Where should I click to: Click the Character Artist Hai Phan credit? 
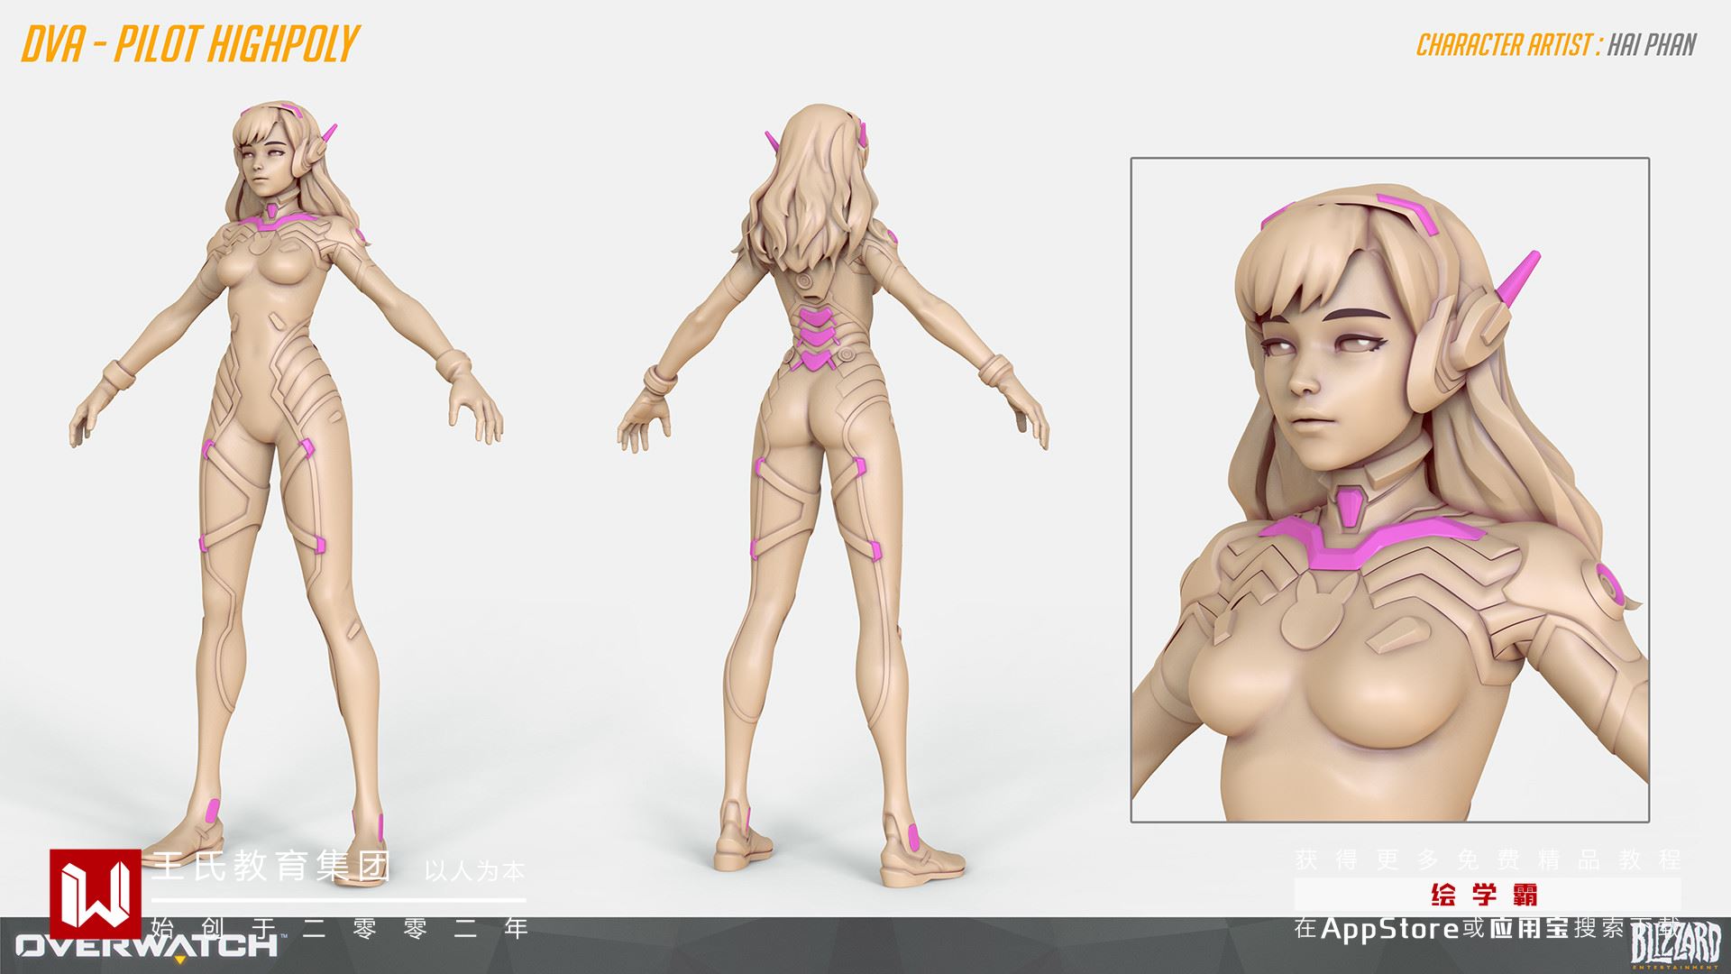click(1556, 45)
